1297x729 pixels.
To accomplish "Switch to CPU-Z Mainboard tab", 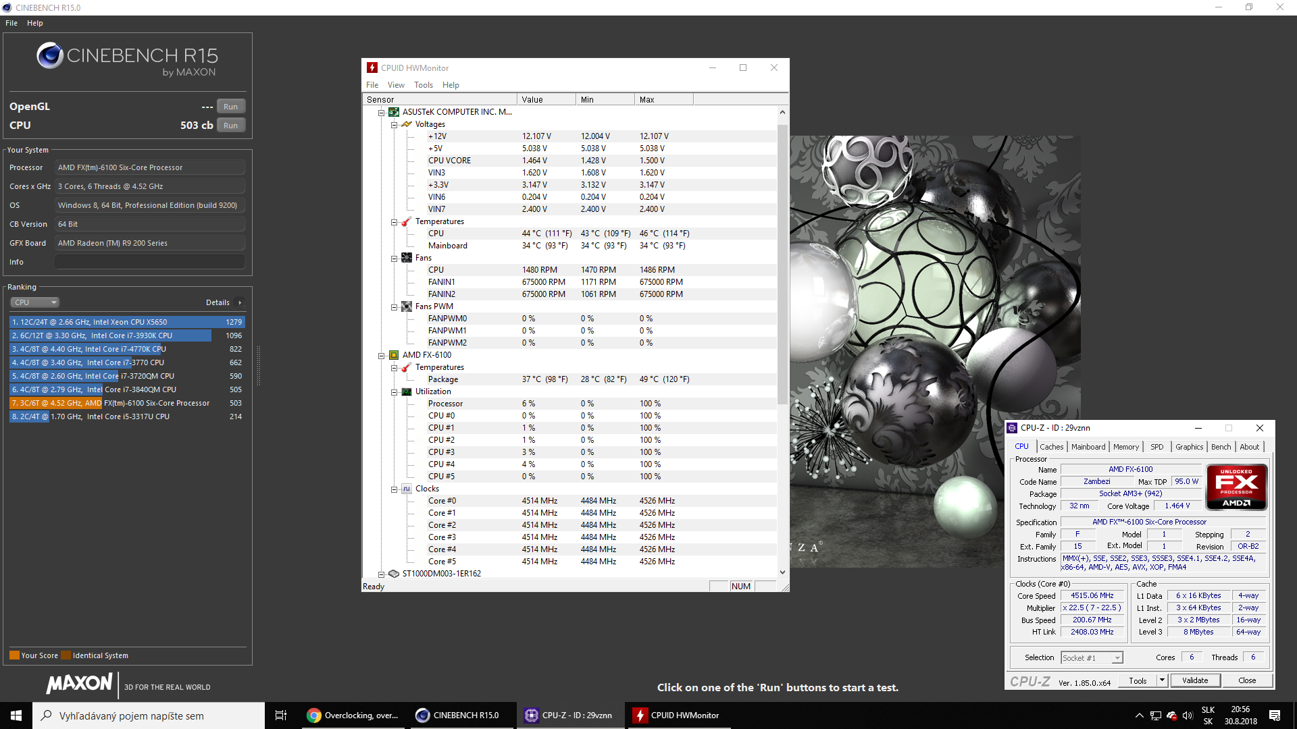I will click(x=1088, y=447).
